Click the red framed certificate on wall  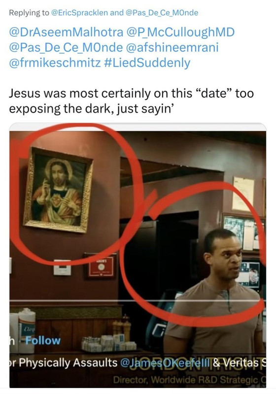click(101, 266)
